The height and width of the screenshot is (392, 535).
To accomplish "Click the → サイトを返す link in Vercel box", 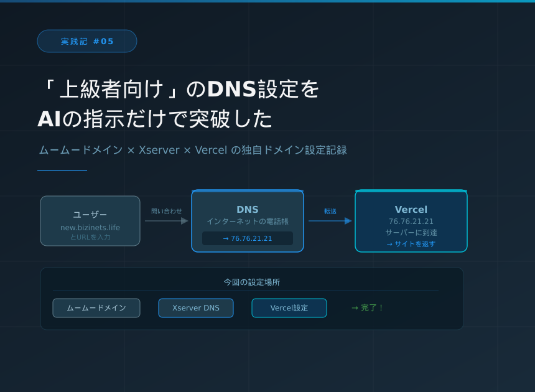I will (411, 244).
